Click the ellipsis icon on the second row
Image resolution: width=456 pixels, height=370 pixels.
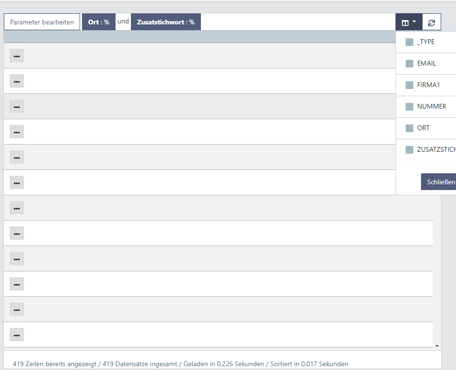tap(16, 81)
